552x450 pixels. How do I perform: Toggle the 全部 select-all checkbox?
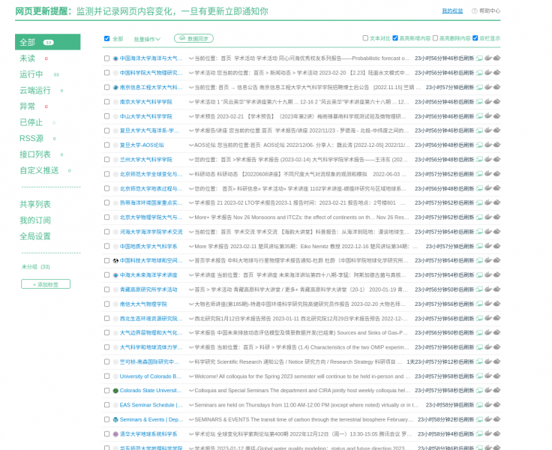(x=106, y=38)
